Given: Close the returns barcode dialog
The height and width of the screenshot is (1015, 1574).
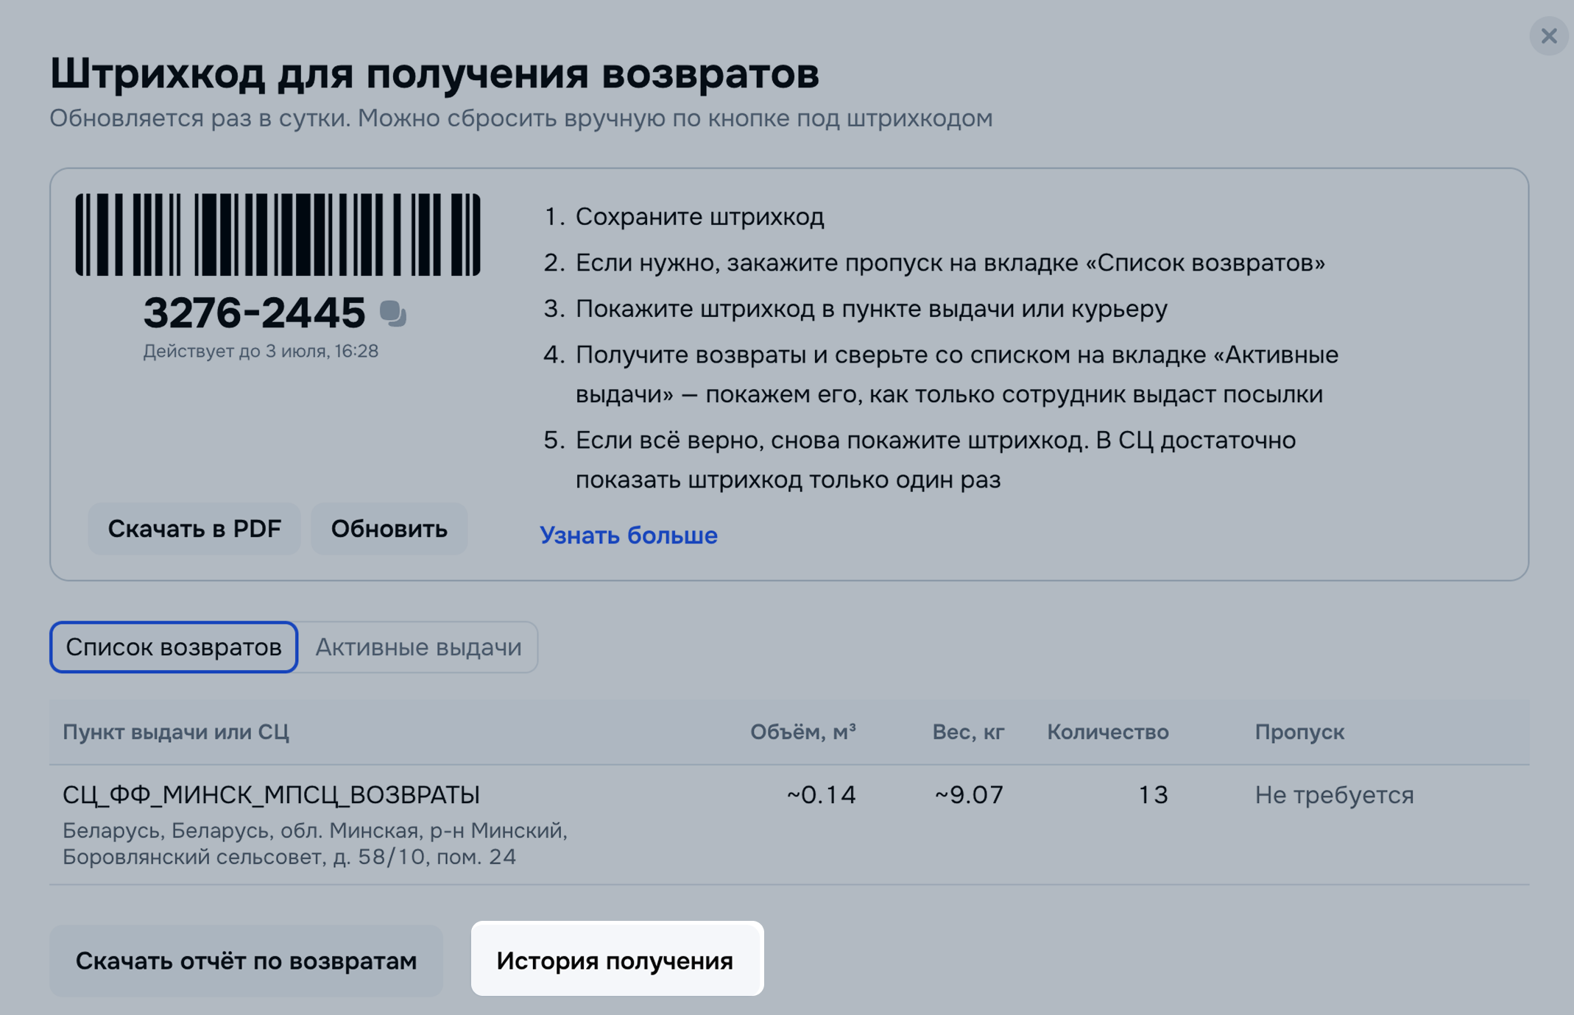Looking at the screenshot, I should tap(1548, 35).
